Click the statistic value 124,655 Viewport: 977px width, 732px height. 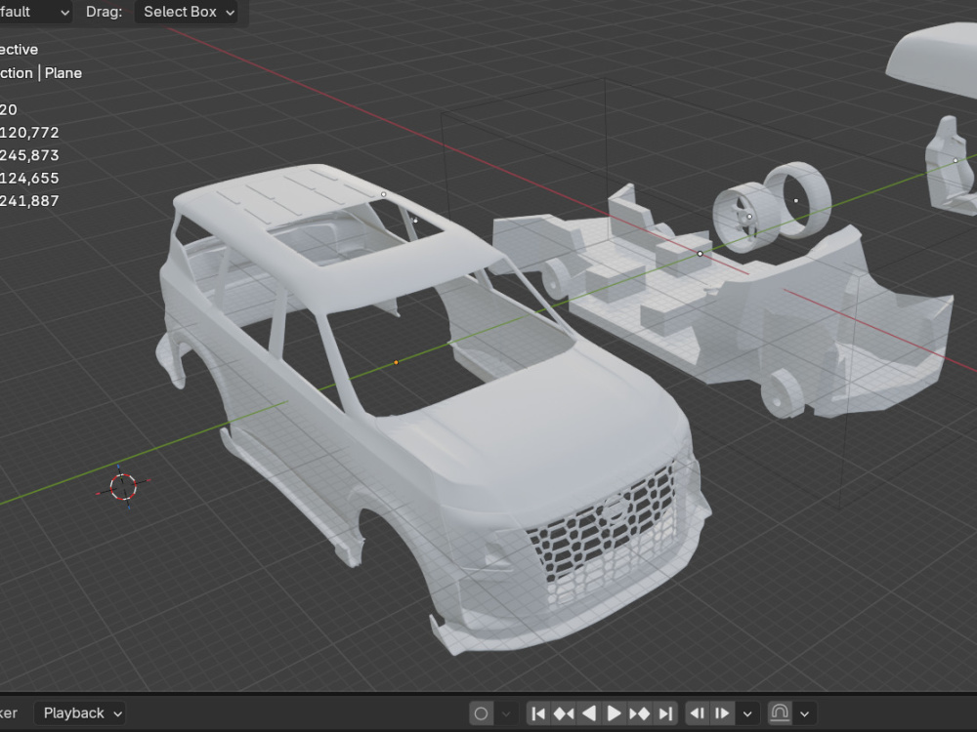(29, 178)
